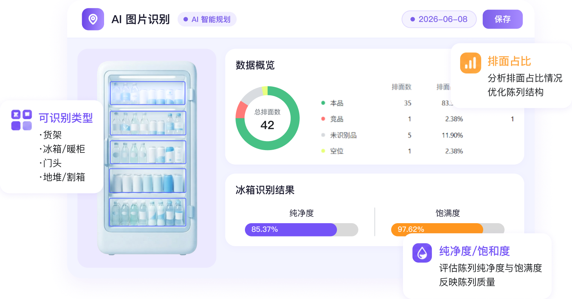Click the 可识别类型 card title

click(x=66, y=118)
